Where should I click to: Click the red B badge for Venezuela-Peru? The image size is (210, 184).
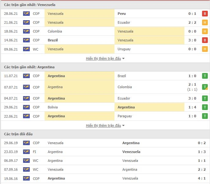[205, 14]
